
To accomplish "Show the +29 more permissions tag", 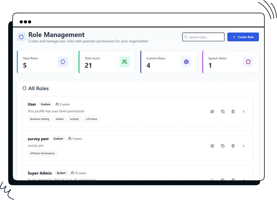I will pyautogui.click(x=91, y=119).
